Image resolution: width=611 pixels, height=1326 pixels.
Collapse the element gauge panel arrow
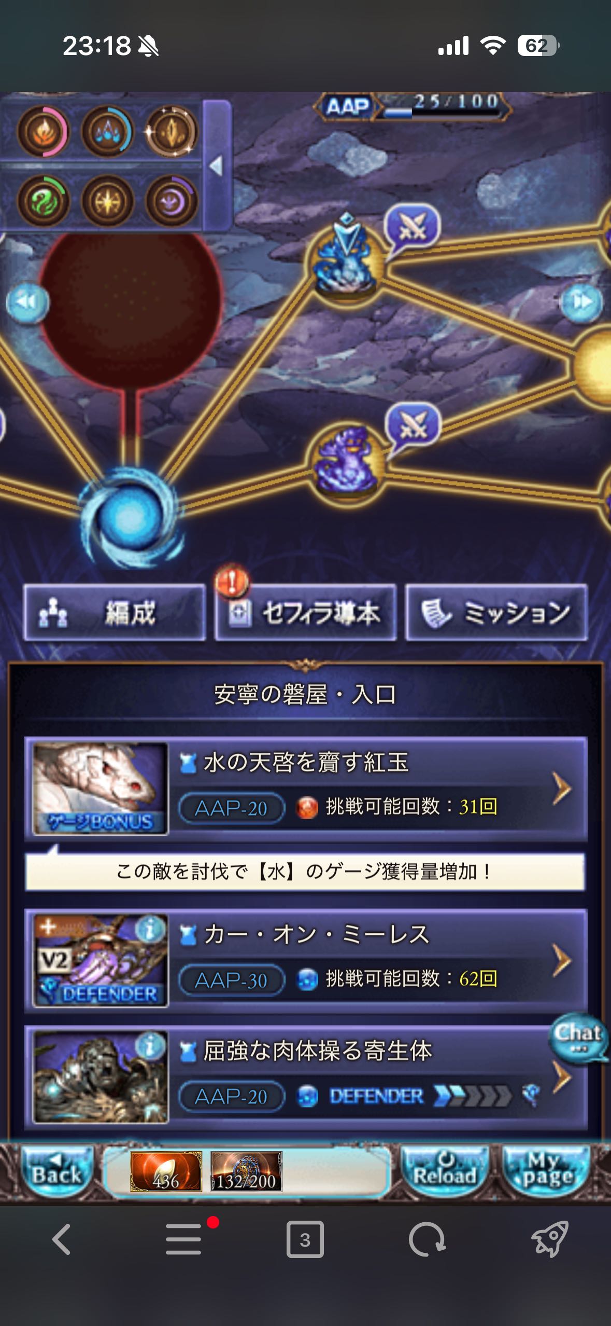217,166
